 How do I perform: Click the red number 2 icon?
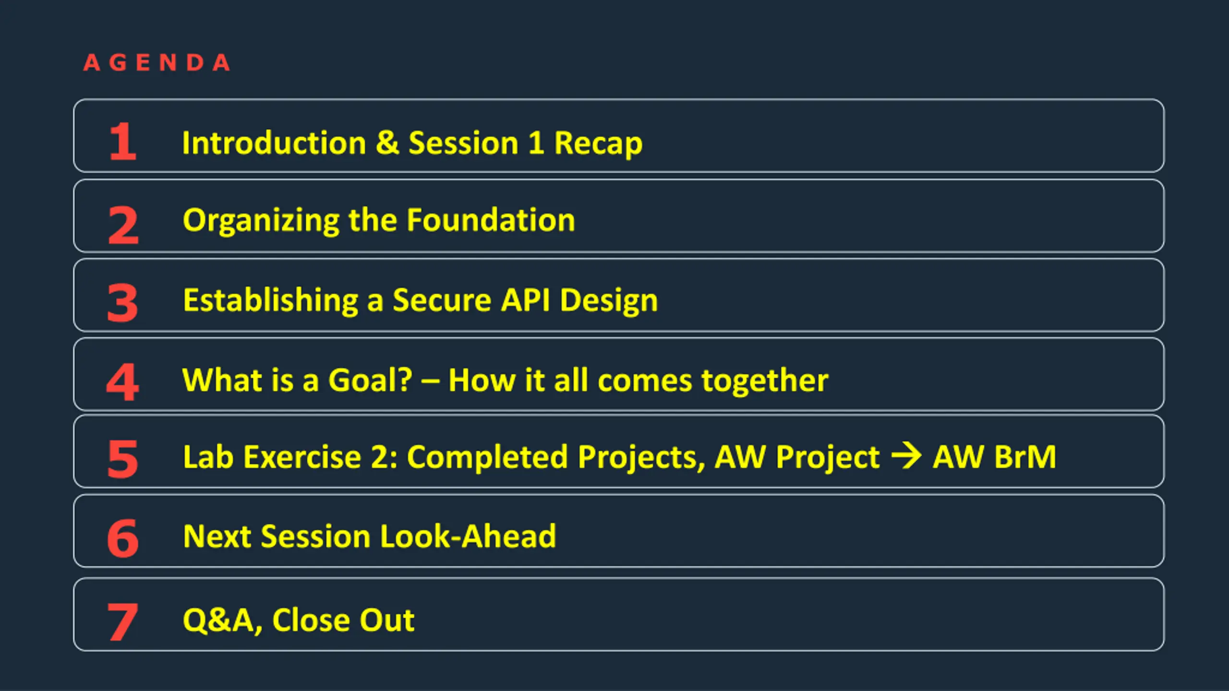pyautogui.click(x=123, y=225)
